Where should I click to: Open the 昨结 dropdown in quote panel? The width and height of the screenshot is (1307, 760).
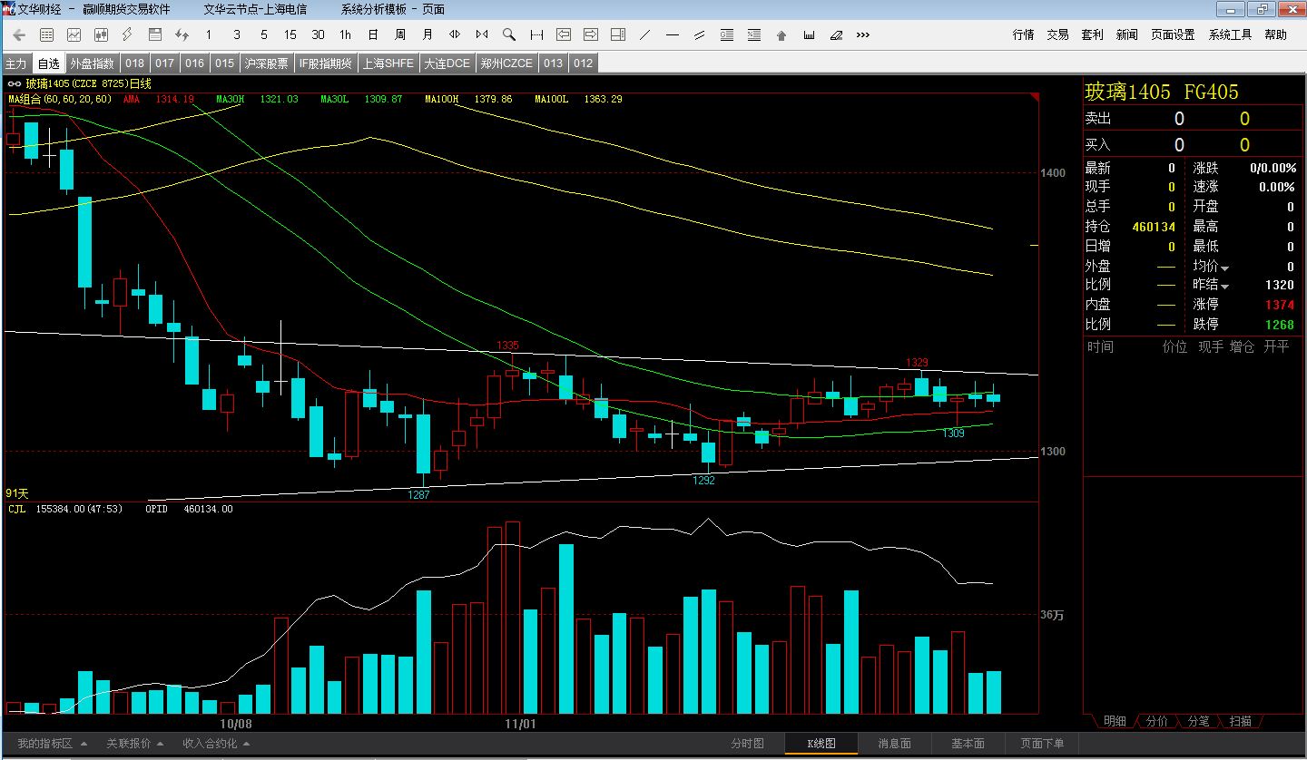coord(1212,285)
